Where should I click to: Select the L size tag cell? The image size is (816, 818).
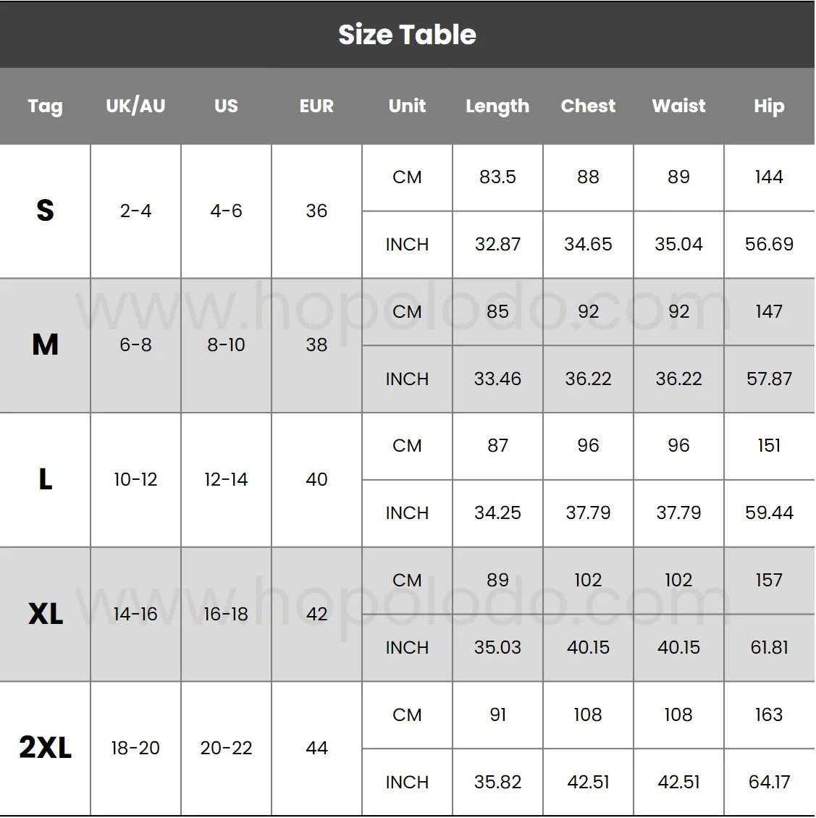[46, 479]
